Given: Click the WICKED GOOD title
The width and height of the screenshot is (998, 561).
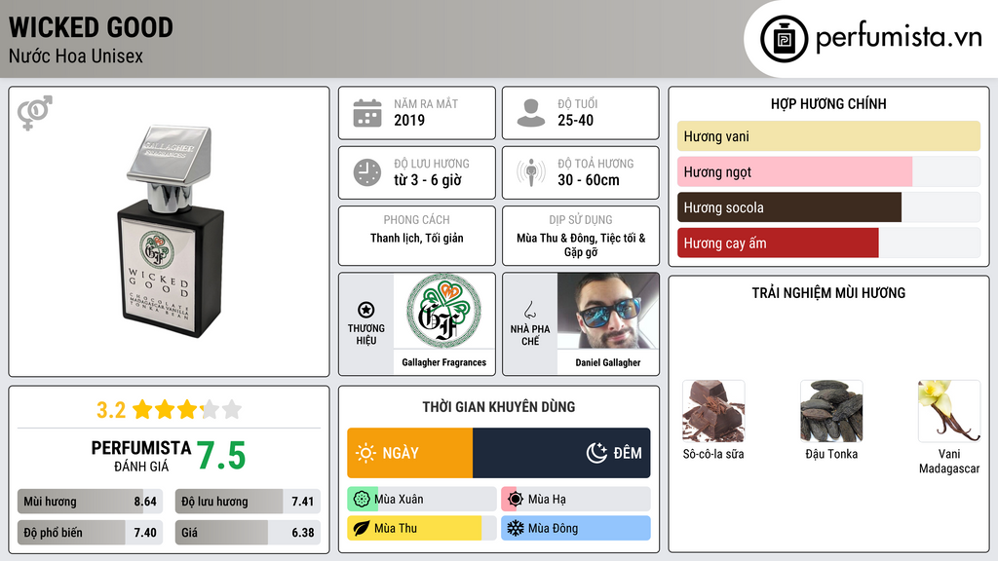Looking at the screenshot, I should (91, 27).
